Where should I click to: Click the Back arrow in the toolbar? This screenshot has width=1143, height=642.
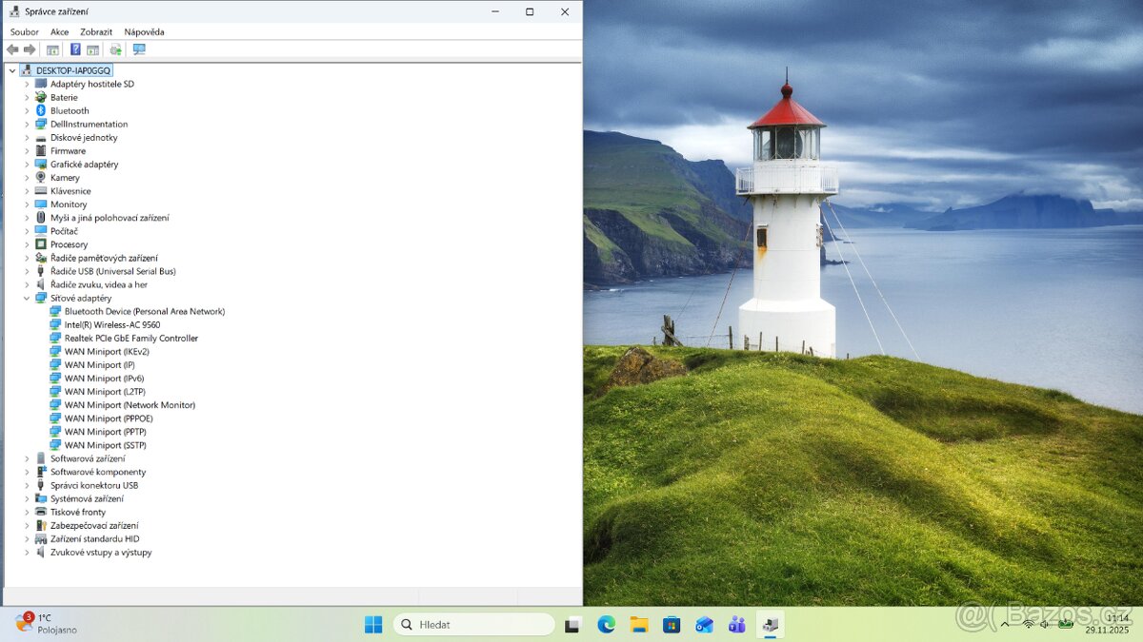(x=12, y=49)
